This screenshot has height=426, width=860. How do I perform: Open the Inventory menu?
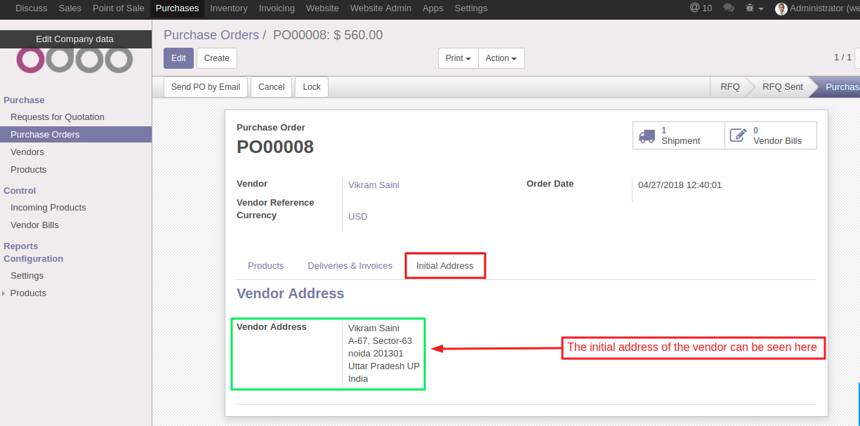pyautogui.click(x=229, y=8)
